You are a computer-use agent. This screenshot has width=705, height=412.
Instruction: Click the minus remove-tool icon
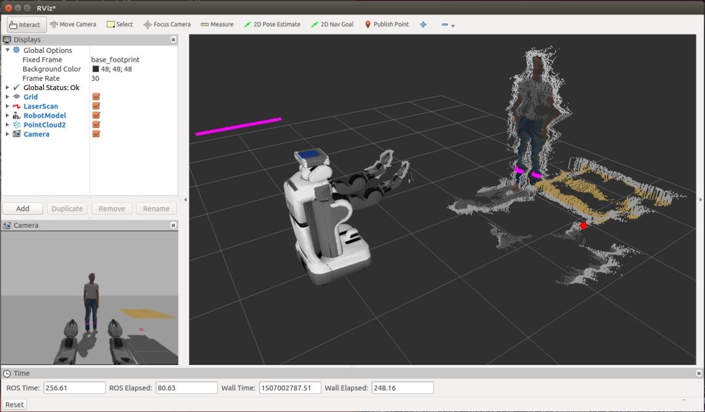pos(445,25)
